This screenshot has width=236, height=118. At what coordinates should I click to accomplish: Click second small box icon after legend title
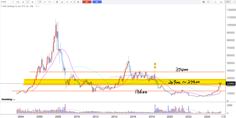38,6
